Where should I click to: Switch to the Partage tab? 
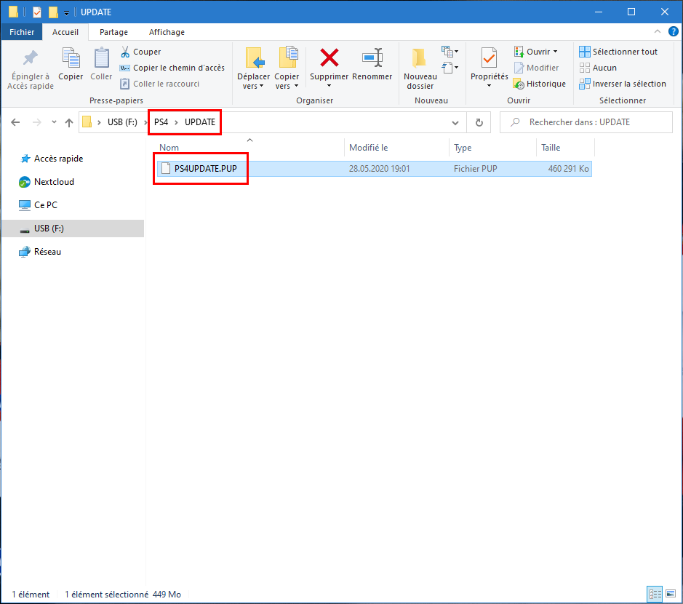tap(113, 32)
